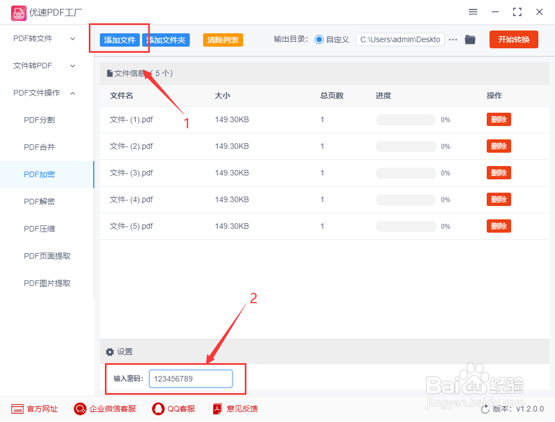Screen dimensions: 555x422
Task: Collapse the PDF文件操作 section
Action: click(x=42, y=93)
